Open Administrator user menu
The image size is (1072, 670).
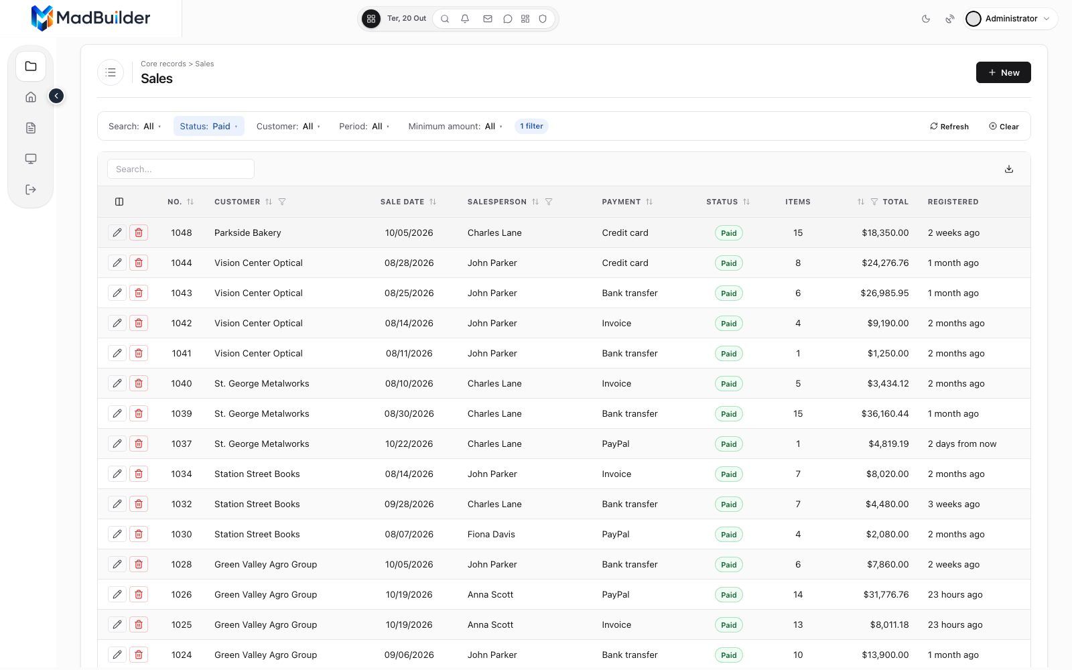[x=1011, y=19]
